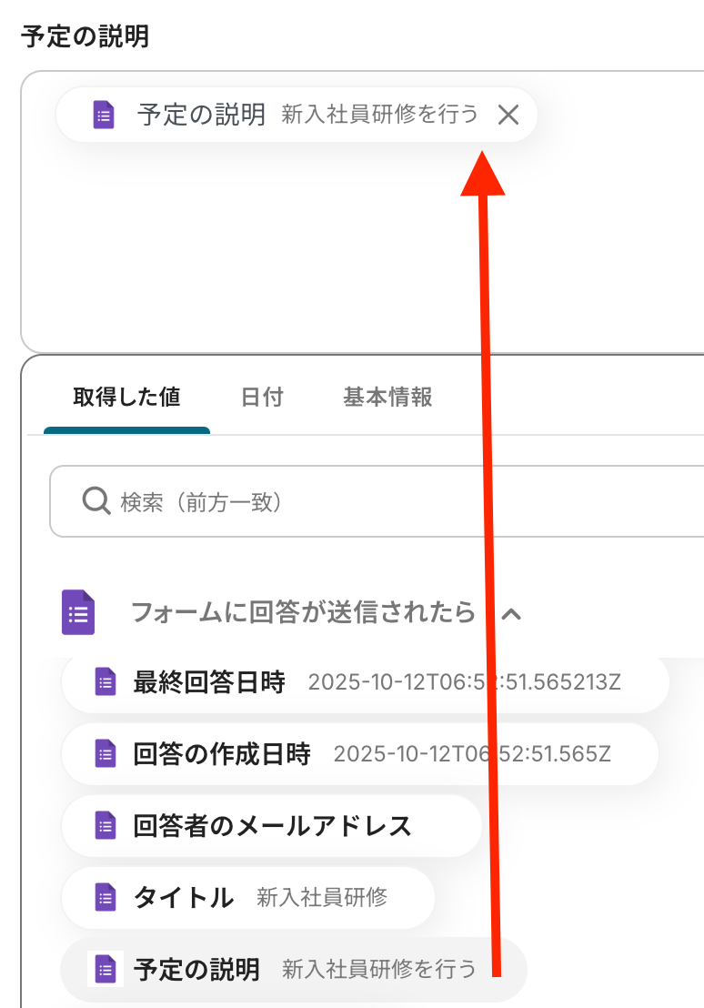Choose 予定の説明 from the value list
Viewport: 704px width, 1008px height.
tap(294, 970)
